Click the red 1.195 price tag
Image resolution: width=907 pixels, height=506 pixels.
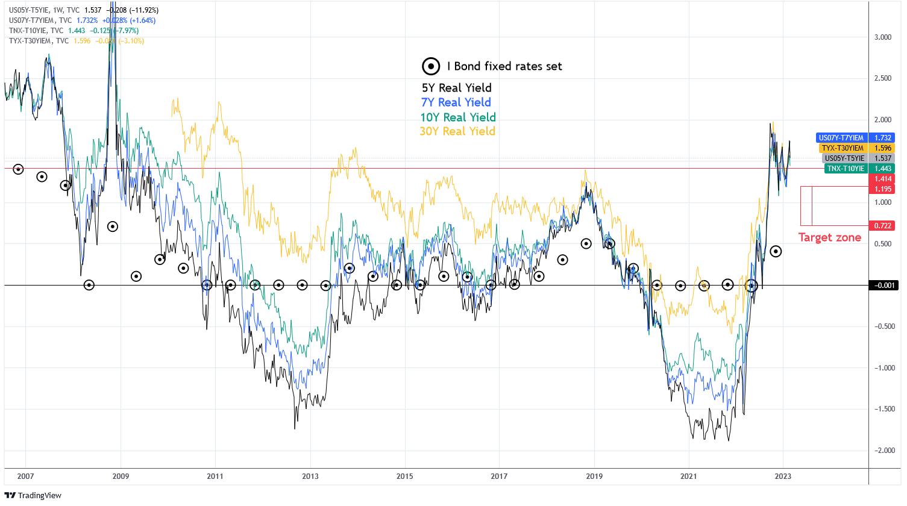pos(883,189)
